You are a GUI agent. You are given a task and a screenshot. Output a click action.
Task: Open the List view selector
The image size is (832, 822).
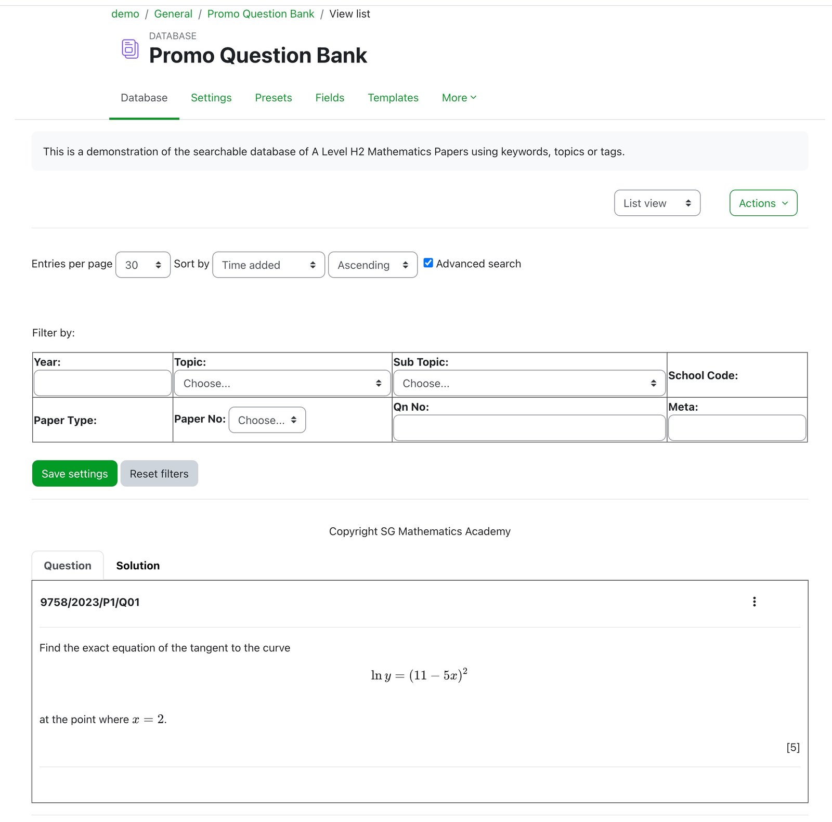click(x=657, y=203)
